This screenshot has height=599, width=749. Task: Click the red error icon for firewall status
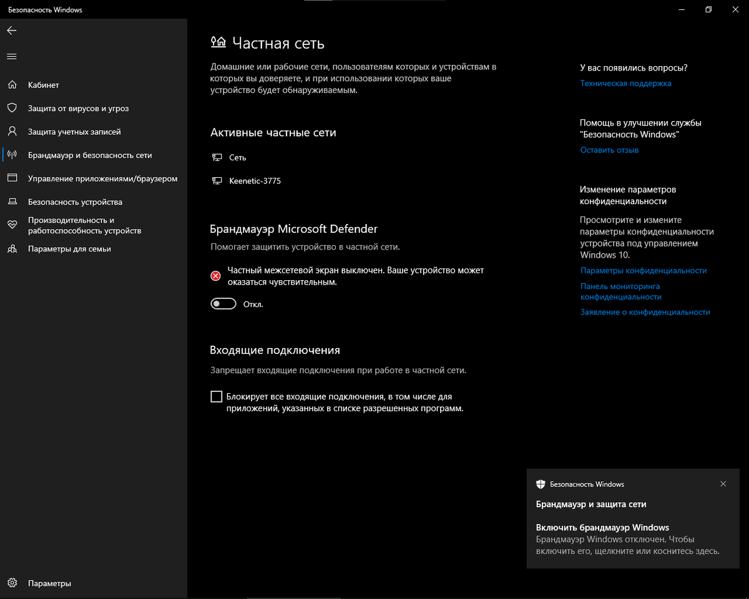(215, 276)
